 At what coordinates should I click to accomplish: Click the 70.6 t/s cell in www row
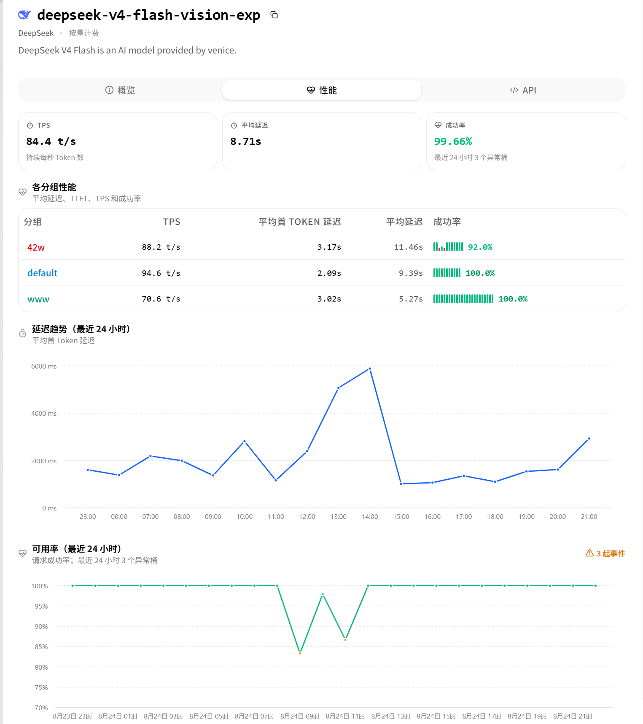tap(161, 299)
